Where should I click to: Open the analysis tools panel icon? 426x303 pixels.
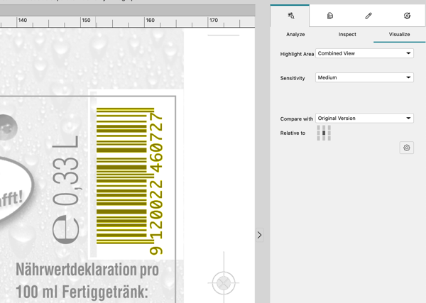pos(291,16)
